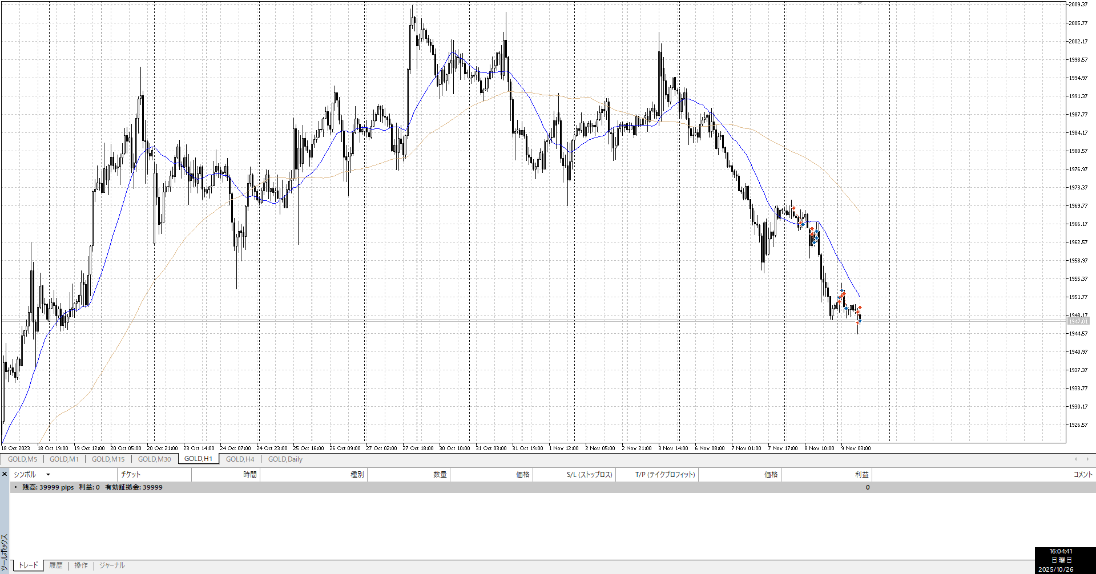This screenshot has height=574, width=1096.
Task: Open the GOLD,M1 chart tab
Action: (64, 459)
